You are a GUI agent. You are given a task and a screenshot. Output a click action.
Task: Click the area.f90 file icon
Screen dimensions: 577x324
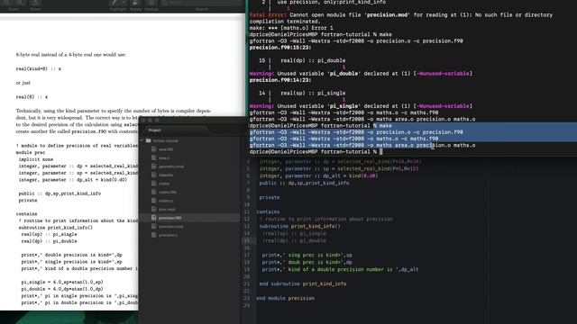click(154, 149)
